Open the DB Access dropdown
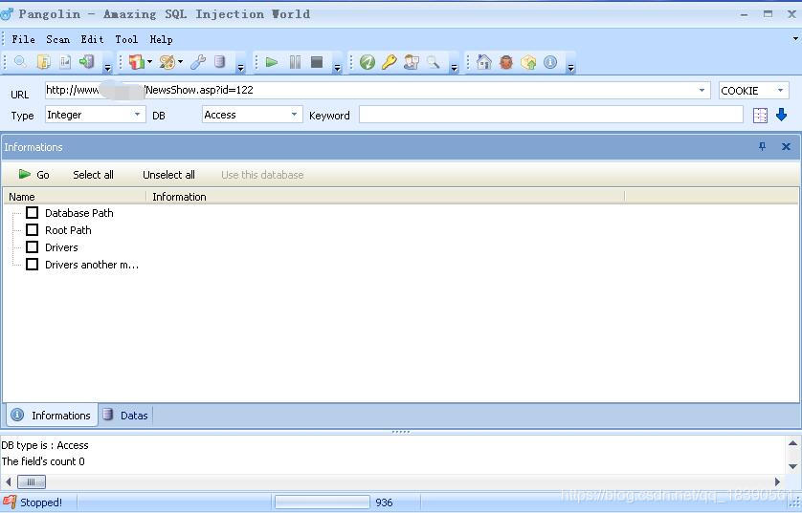The height and width of the screenshot is (513, 802). click(x=294, y=115)
